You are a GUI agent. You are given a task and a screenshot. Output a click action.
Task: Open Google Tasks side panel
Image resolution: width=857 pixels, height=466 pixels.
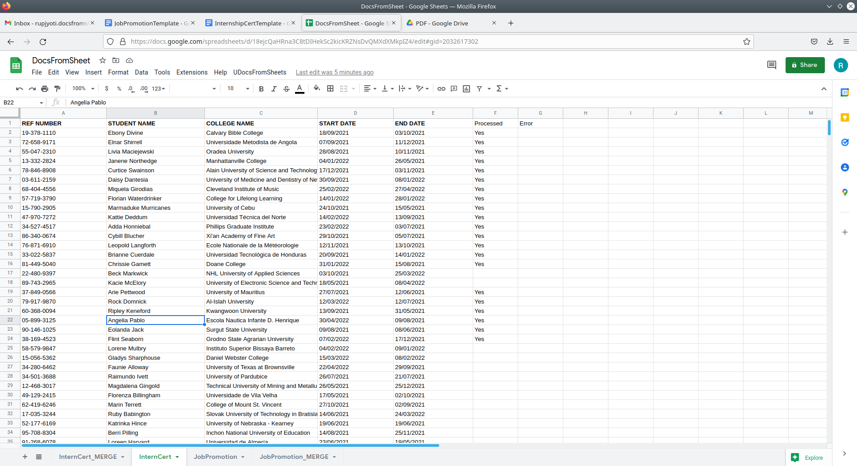click(x=845, y=142)
